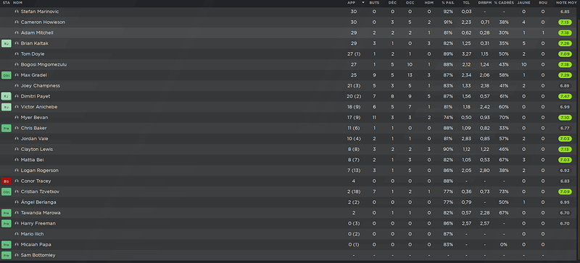
Task: Toggle the APP column sort arrow
Action: (363, 3)
